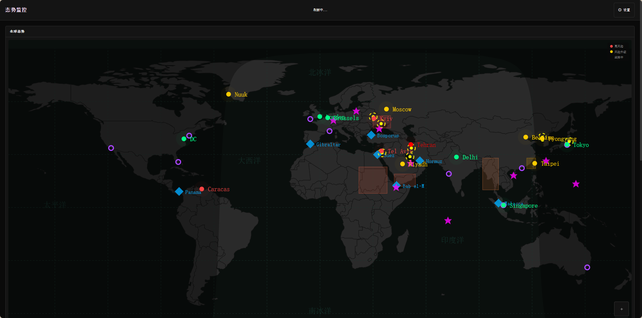The image size is (642, 318).
Task: Click the Gibraltar blue diamond marker
Action: 310,144
